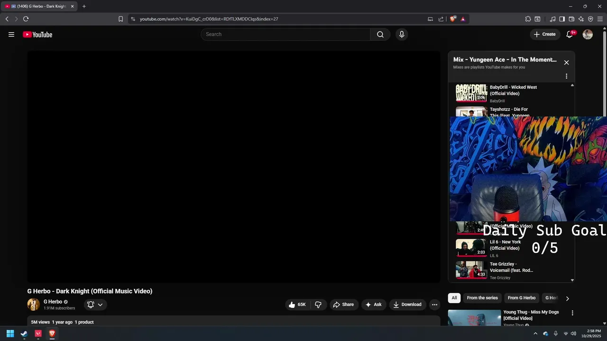Open Brave Wallet icon
The width and height of the screenshot is (607, 341).
tap(571, 19)
